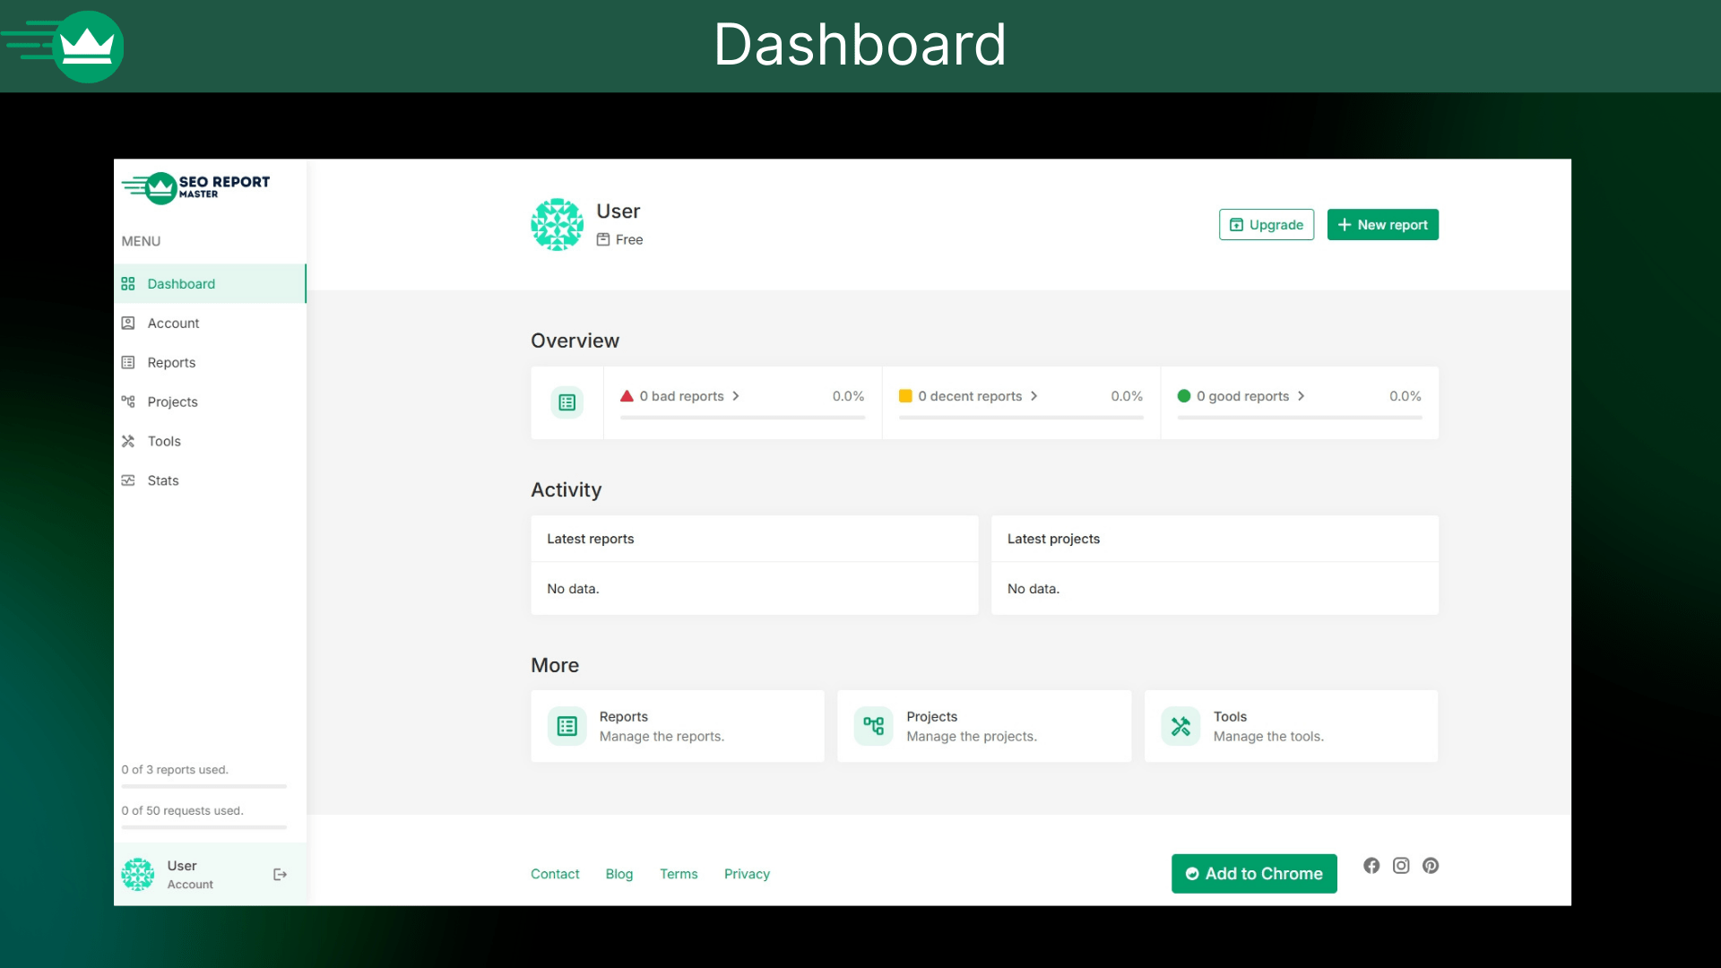Viewport: 1721px width, 968px height.
Task: Expand the bad reports overview chevron
Action: [736, 395]
